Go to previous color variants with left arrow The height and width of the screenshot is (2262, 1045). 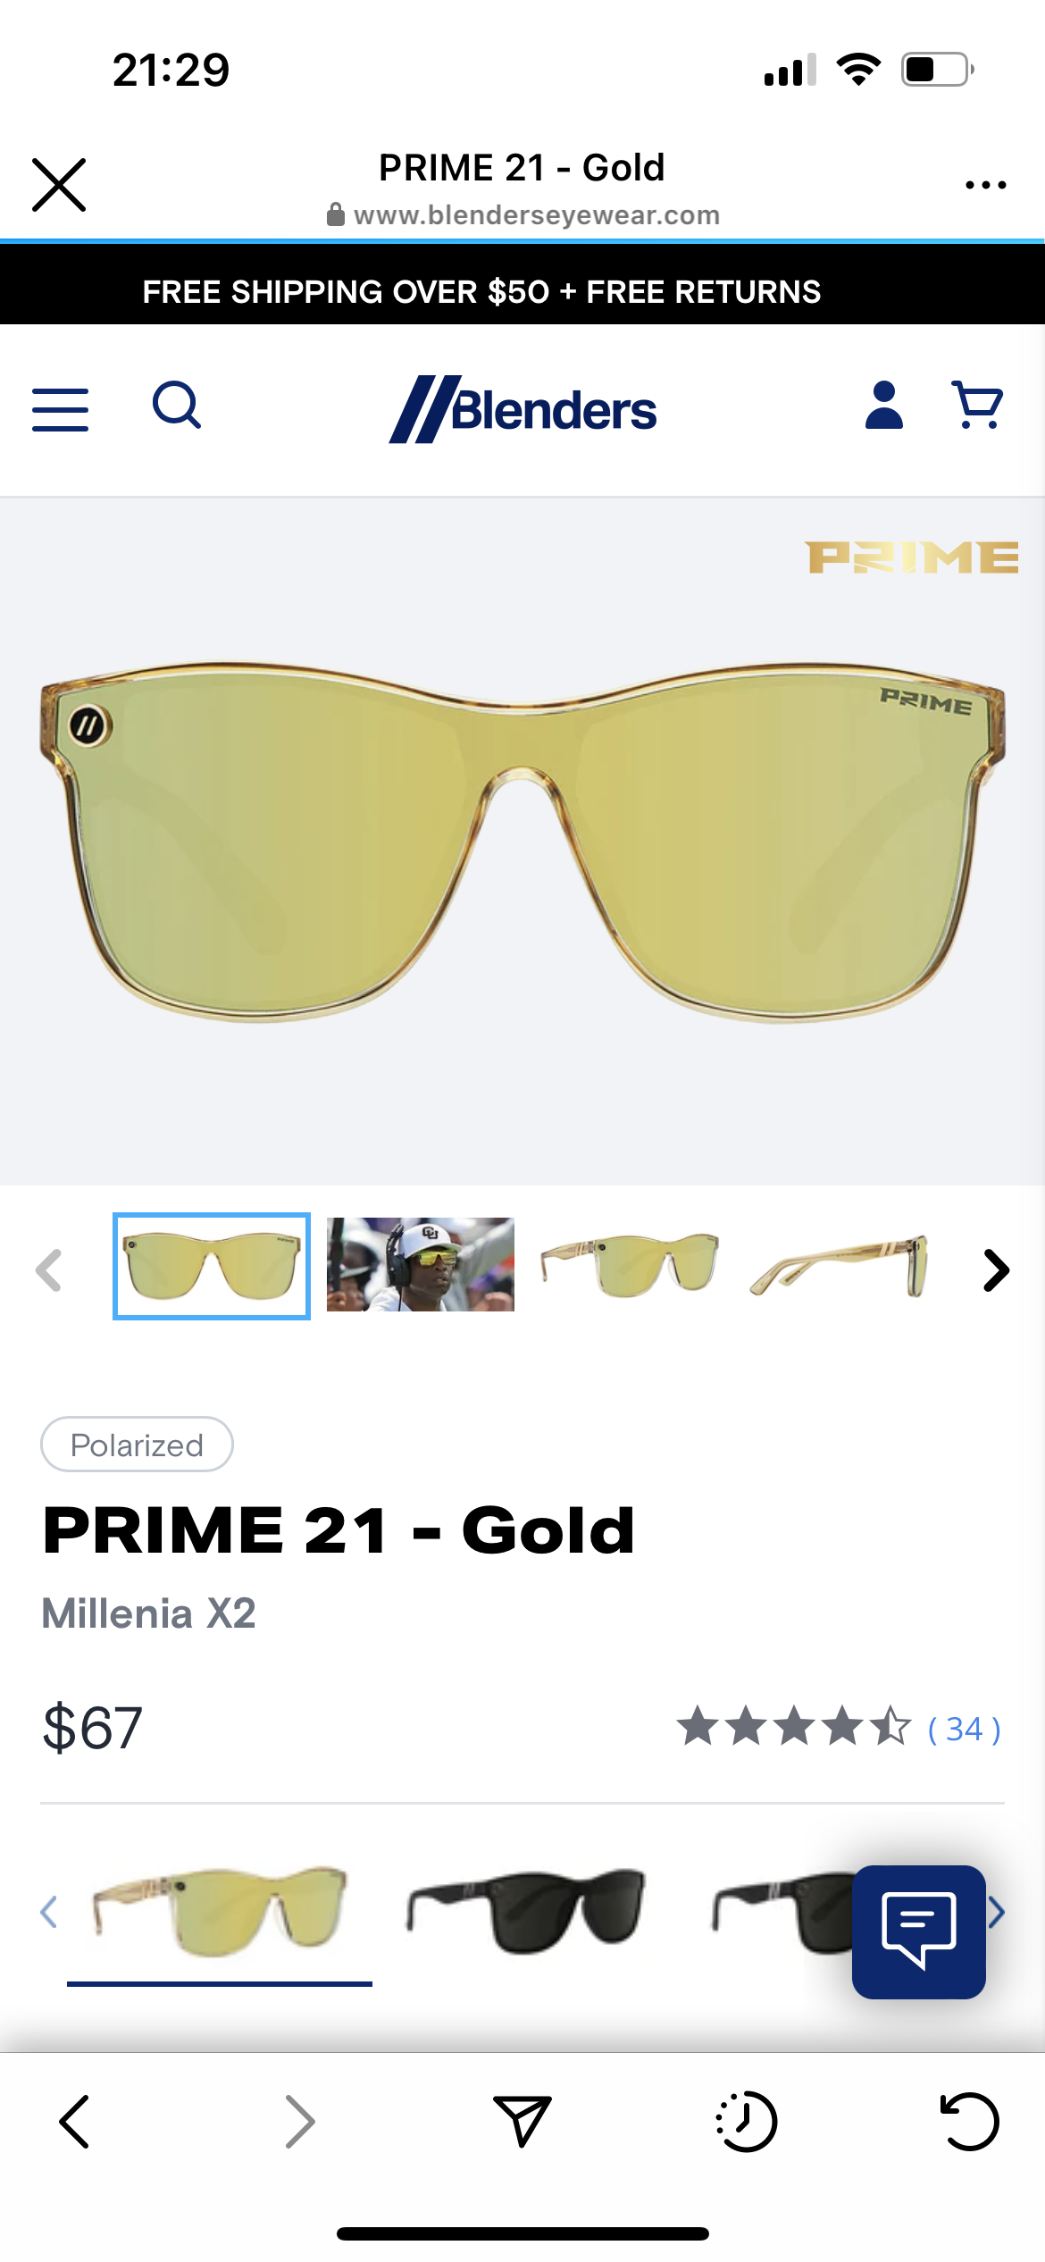click(x=49, y=1912)
